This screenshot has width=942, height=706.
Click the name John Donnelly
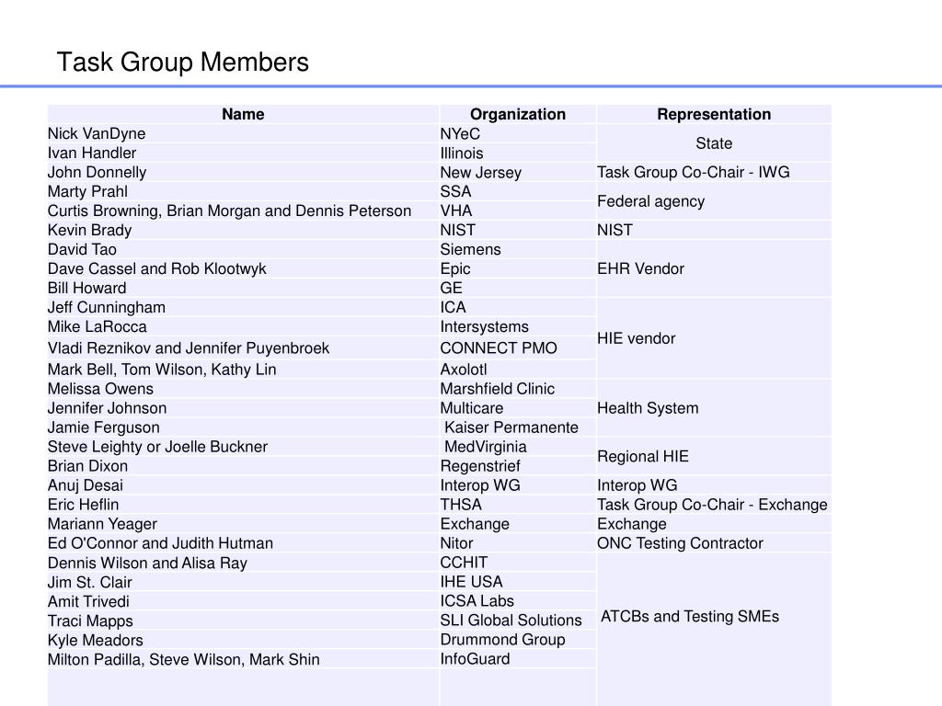[x=97, y=172]
